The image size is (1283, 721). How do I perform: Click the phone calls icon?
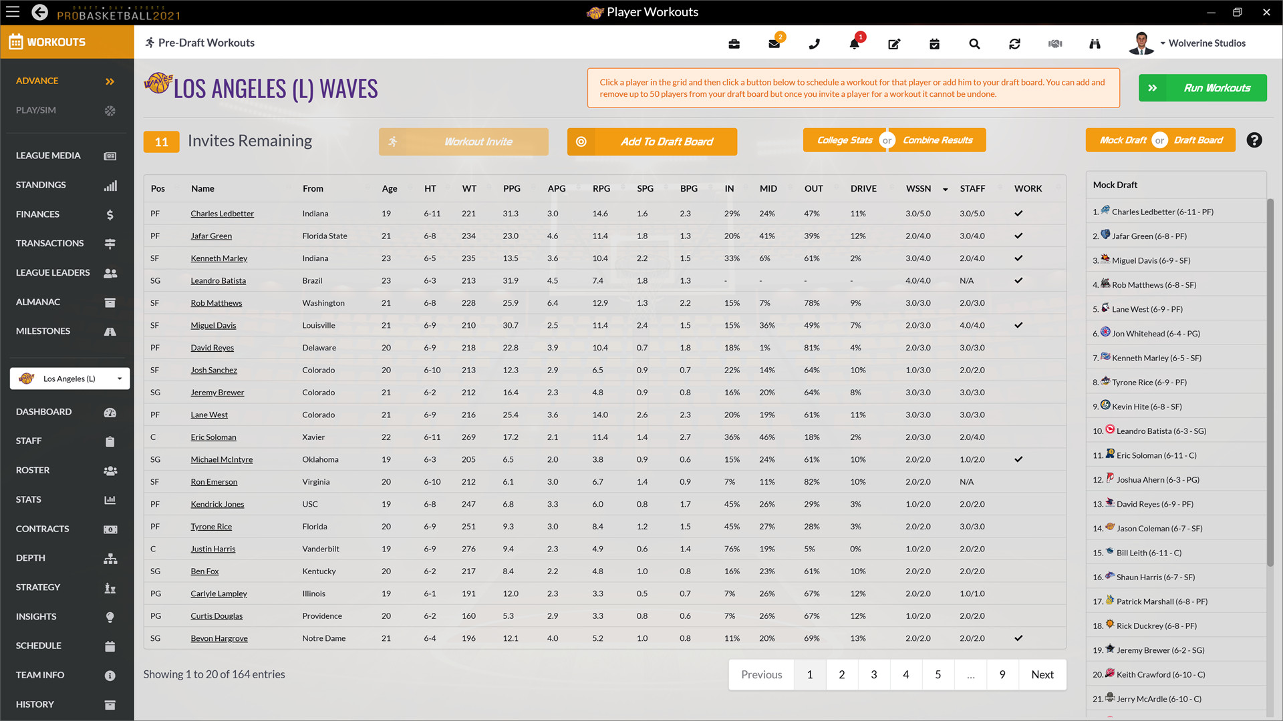[x=814, y=43]
